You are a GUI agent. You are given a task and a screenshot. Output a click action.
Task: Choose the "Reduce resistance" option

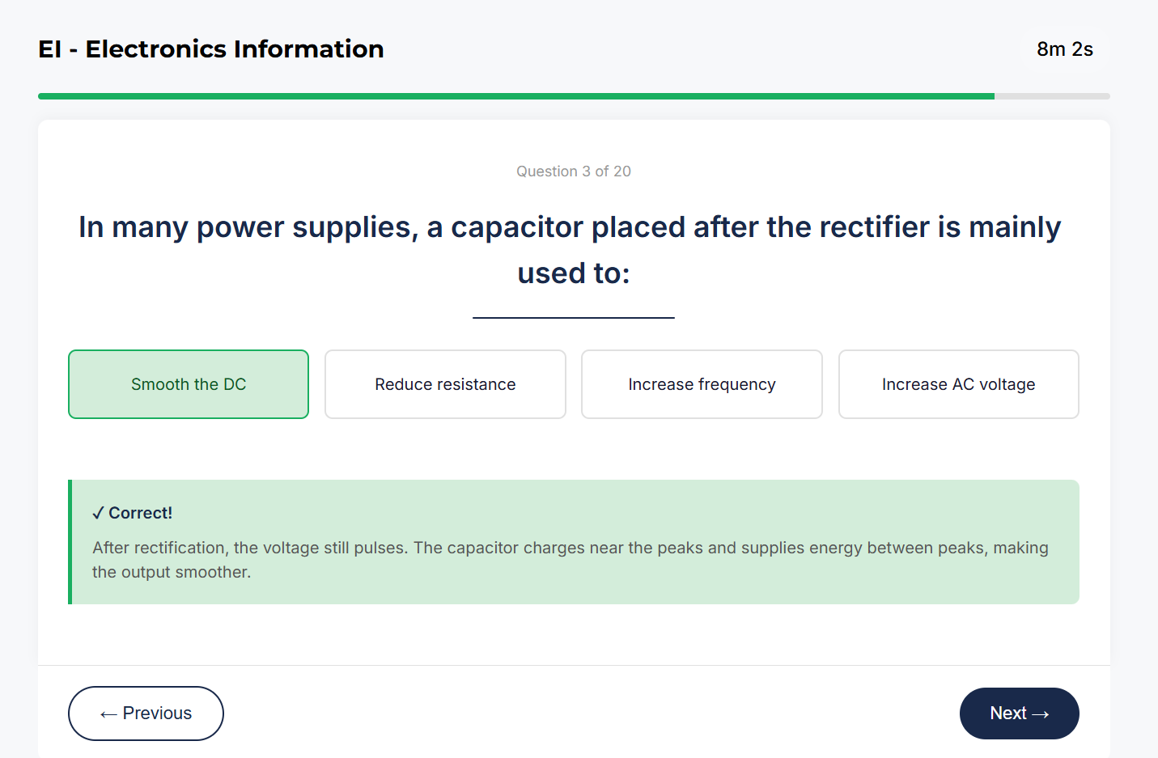click(x=444, y=384)
